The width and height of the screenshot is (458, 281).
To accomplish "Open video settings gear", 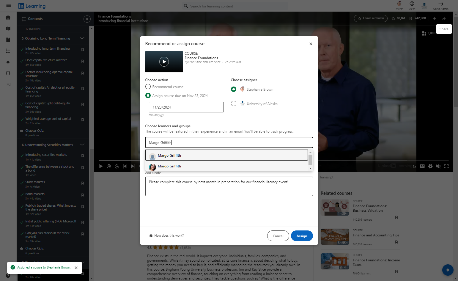I will tap(430, 166).
